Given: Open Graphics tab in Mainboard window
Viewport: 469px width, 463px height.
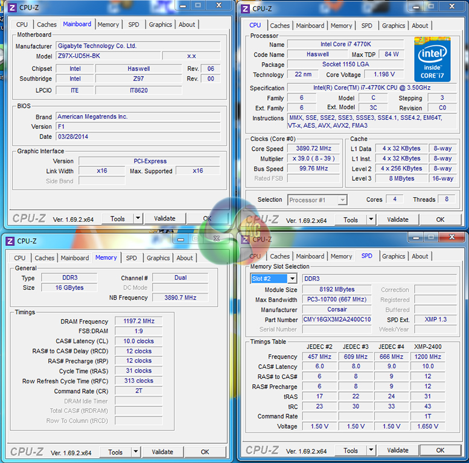Looking at the screenshot, I should [x=161, y=25].
